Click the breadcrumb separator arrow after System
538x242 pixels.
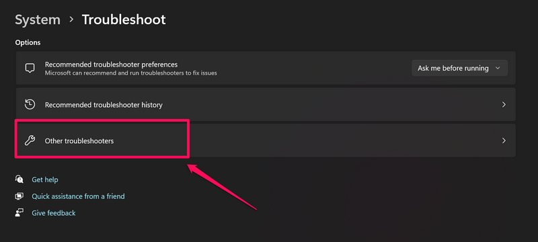click(x=71, y=20)
